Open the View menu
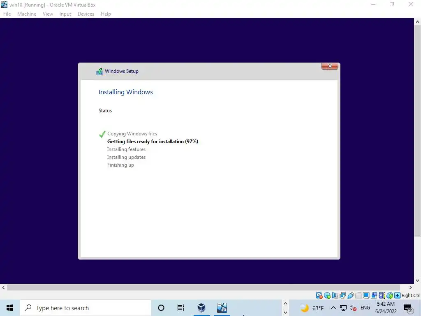421x316 pixels. pos(48,14)
